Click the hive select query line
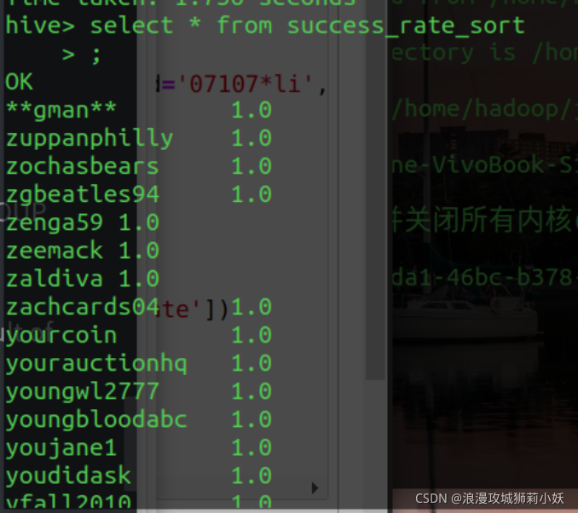578x513 pixels. point(265,26)
